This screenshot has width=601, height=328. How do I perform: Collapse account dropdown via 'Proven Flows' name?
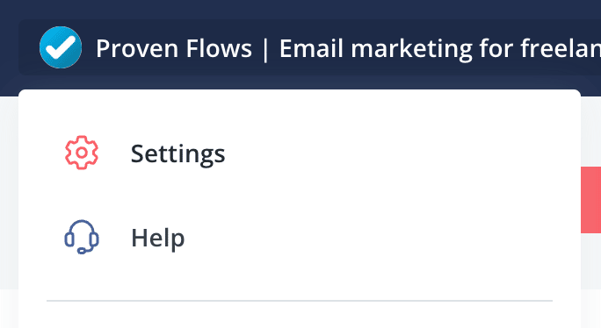pyautogui.click(x=174, y=48)
